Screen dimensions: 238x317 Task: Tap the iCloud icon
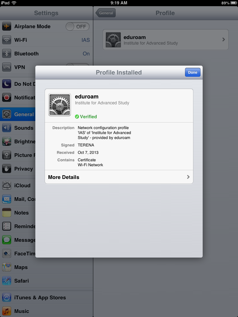click(7, 185)
